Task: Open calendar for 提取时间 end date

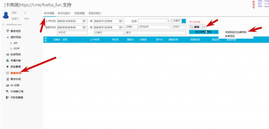Action: point(121,27)
